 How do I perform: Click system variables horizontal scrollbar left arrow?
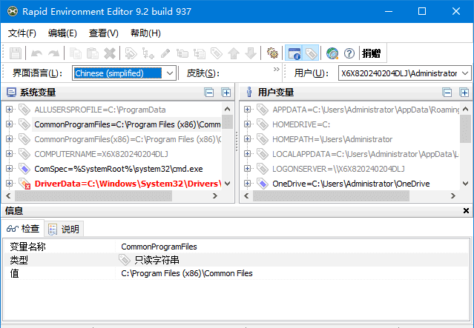point(8,195)
